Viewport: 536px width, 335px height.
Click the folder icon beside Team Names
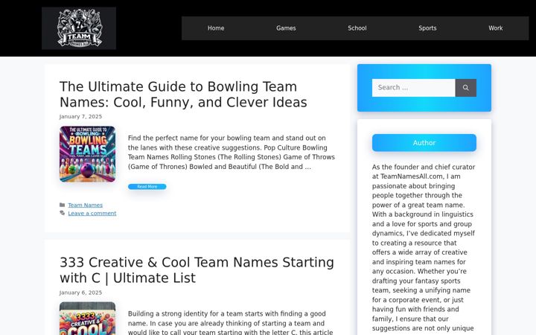[x=63, y=205]
